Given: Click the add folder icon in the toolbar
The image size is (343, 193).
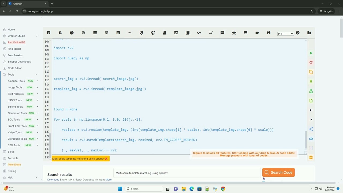Looking at the screenshot, I should [309, 33].
